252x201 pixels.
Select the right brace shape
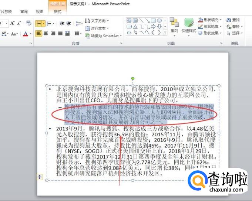pos(159,33)
